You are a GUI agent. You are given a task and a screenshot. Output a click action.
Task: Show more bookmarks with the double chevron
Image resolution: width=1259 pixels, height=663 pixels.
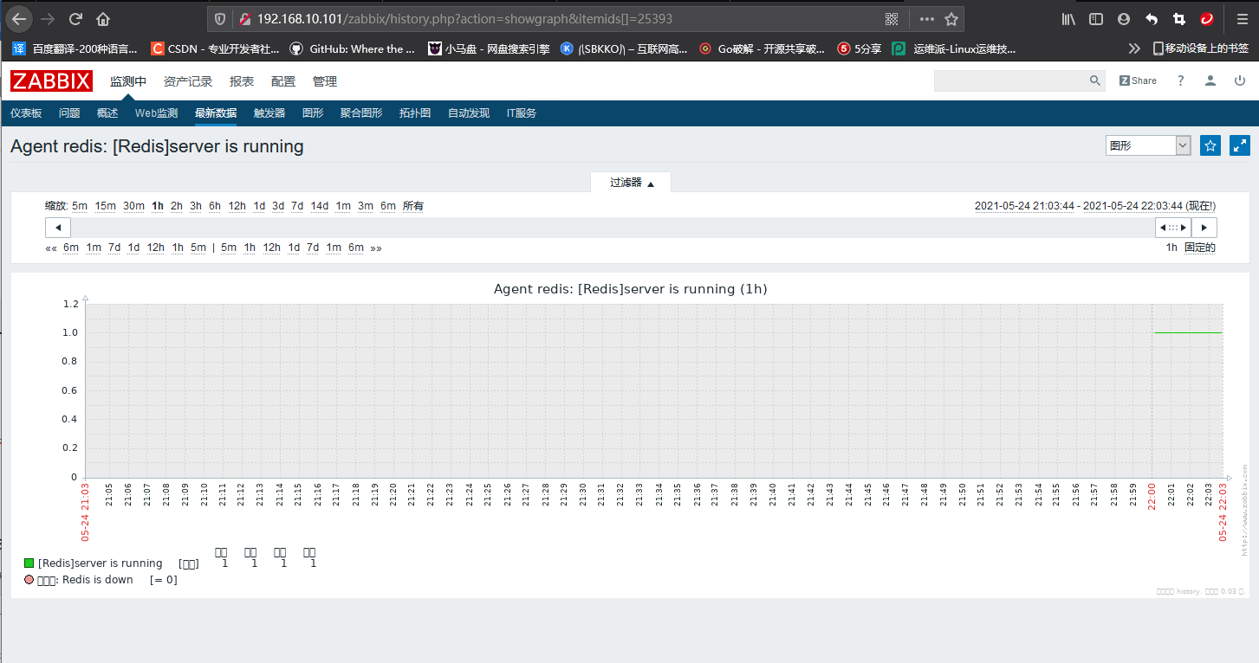(x=1133, y=48)
